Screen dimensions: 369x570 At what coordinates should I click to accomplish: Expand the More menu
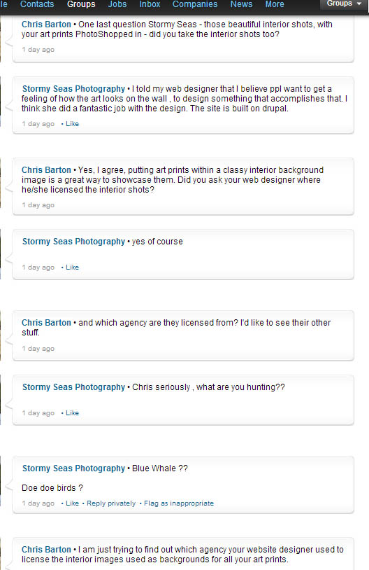click(275, 4)
